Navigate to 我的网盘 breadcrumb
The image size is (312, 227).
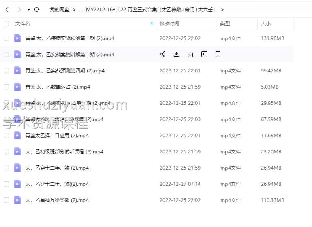[60, 9]
